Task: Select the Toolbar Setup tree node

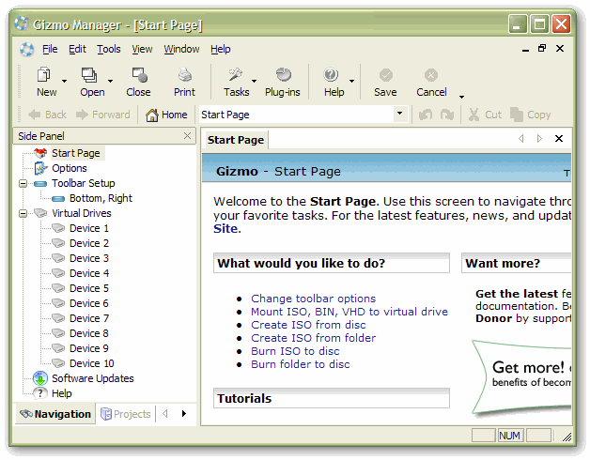Action: tap(84, 183)
